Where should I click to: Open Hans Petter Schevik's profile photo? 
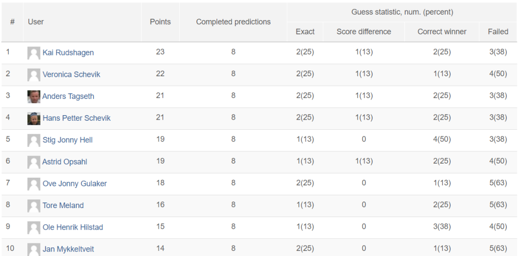click(34, 119)
